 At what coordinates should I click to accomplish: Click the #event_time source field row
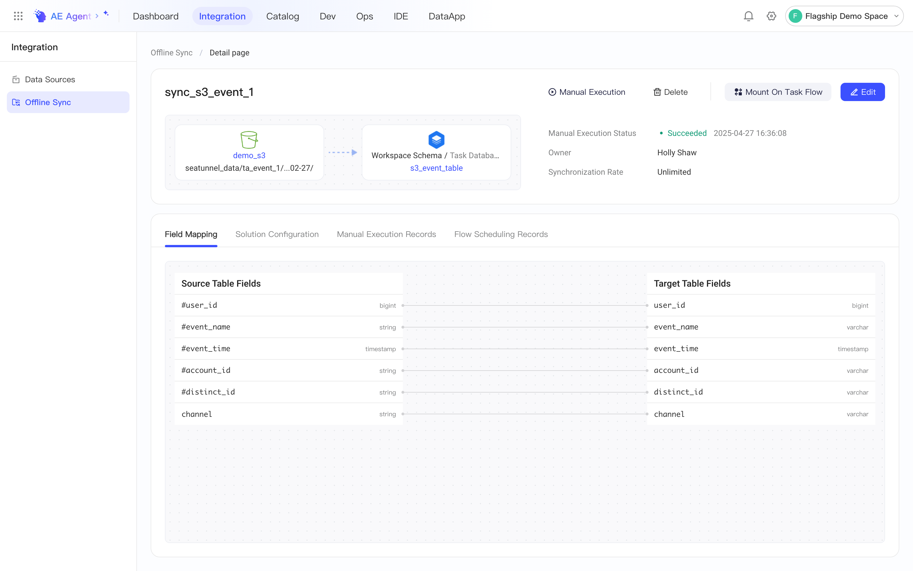[289, 349]
